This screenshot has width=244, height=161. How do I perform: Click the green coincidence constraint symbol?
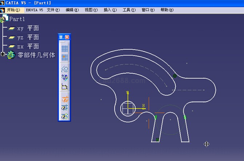coord(175,76)
